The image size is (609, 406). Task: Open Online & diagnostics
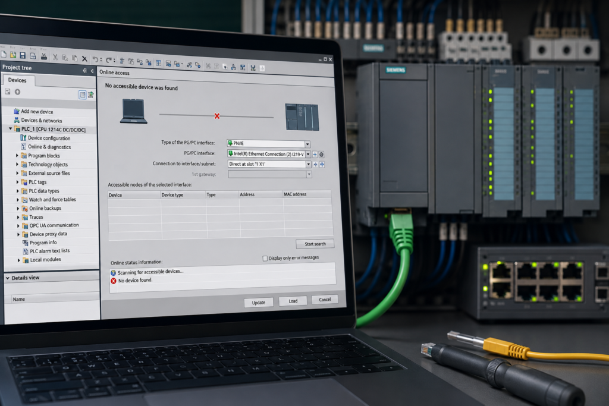[49, 147]
